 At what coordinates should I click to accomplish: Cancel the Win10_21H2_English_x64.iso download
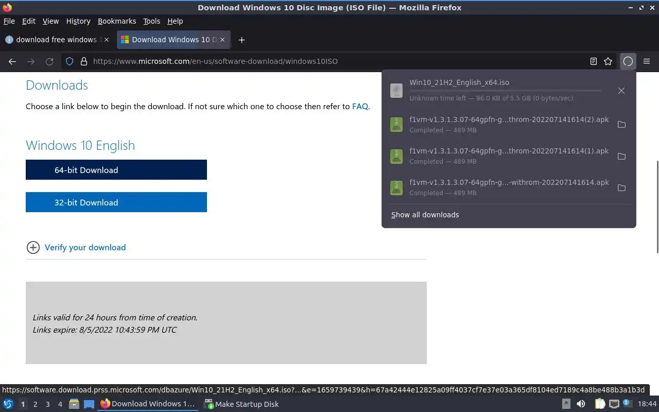[621, 91]
